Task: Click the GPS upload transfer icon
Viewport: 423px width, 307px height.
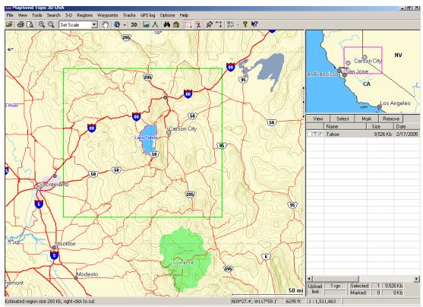Action: (230, 24)
